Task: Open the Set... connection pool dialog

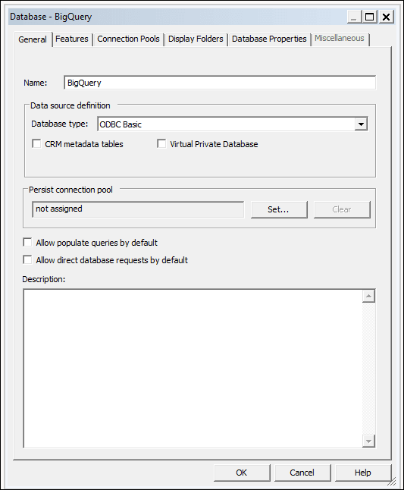Action: [279, 209]
